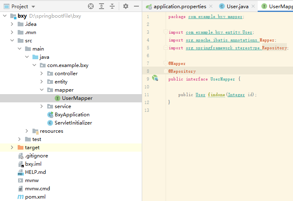Click the UserMapper interface icon in tree
Screen dimensions: 293x201
tap(58, 98)
